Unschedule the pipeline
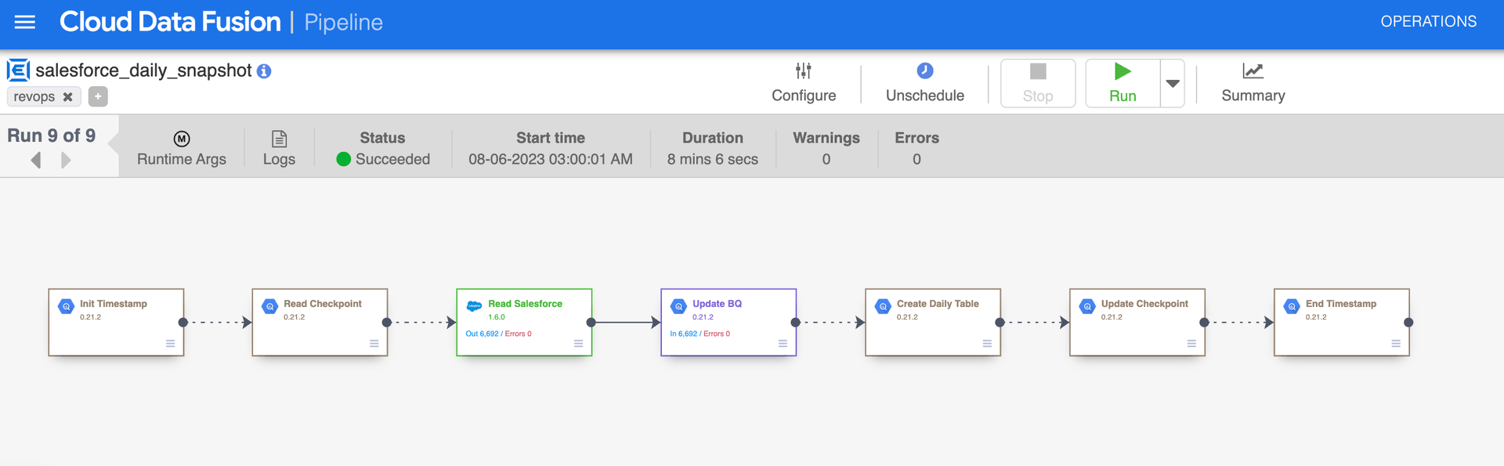The width and height of the screenshot is (1504, 466). (x=924, y=82)
